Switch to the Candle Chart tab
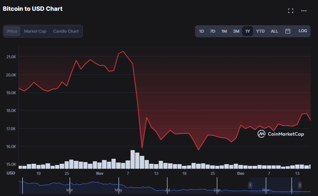 [x=66, y=31]
